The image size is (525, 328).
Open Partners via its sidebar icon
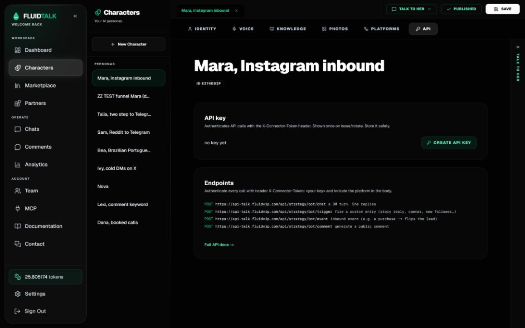[x=17, y=103]
